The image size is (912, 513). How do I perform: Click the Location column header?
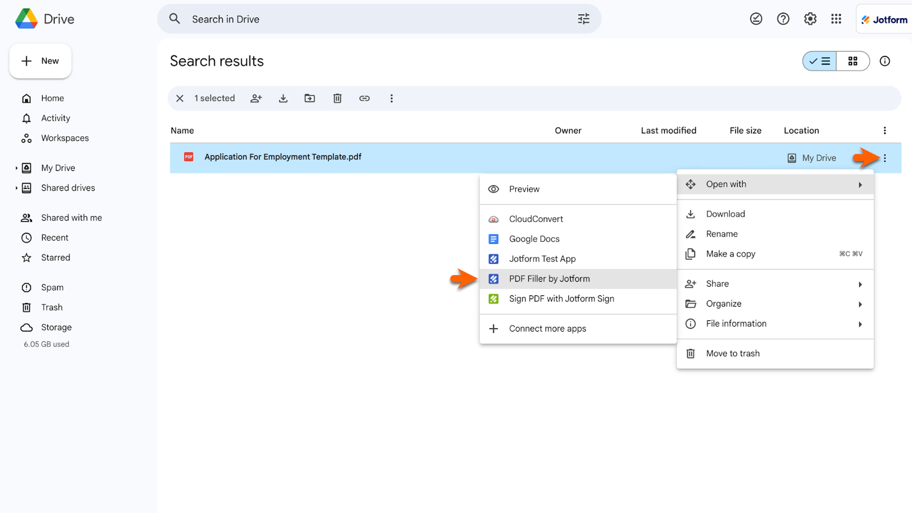801,131
